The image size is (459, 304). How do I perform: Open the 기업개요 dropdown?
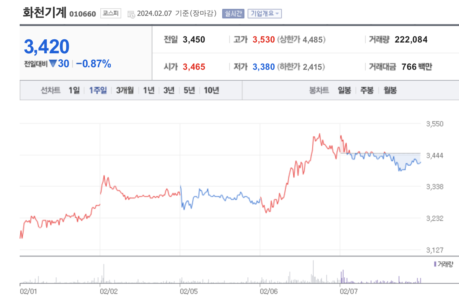[x=265, y=14]
